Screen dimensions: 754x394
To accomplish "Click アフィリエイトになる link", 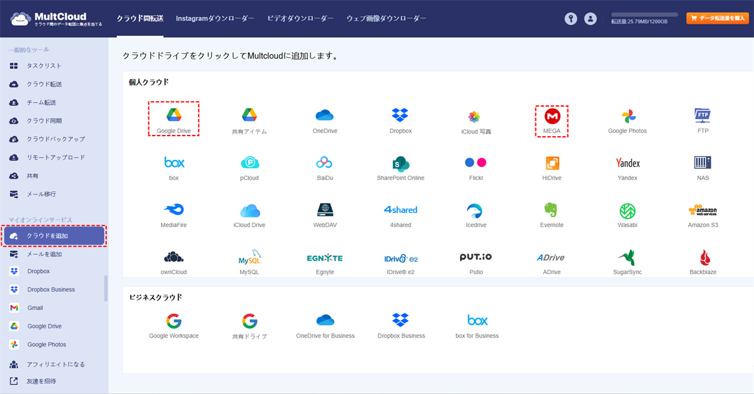I will (x=55, y=365).
